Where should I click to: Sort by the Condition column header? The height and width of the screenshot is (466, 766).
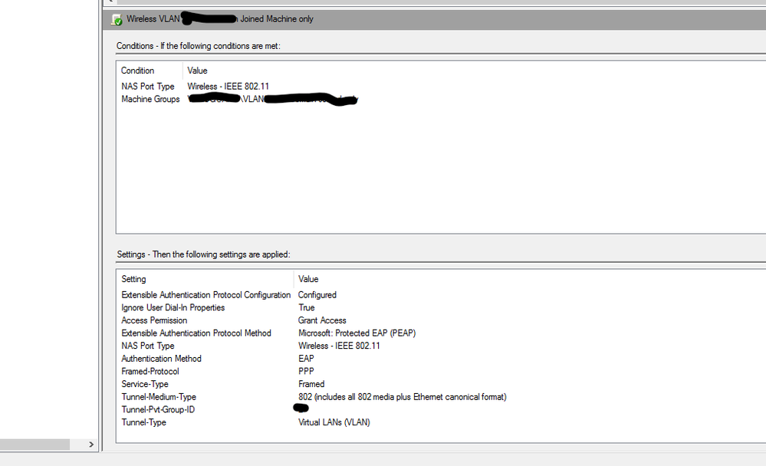[x=138, y=71]
